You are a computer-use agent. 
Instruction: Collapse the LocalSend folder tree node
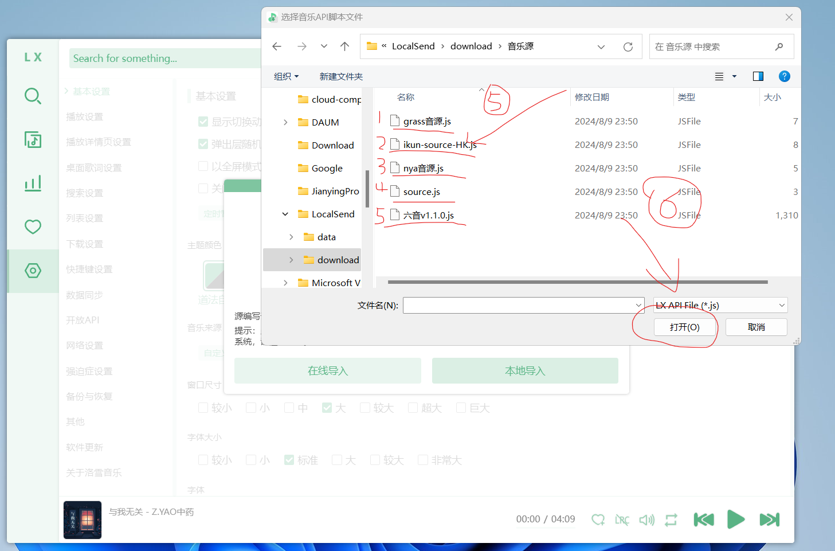pyautogui.click(x=285, y=214)
